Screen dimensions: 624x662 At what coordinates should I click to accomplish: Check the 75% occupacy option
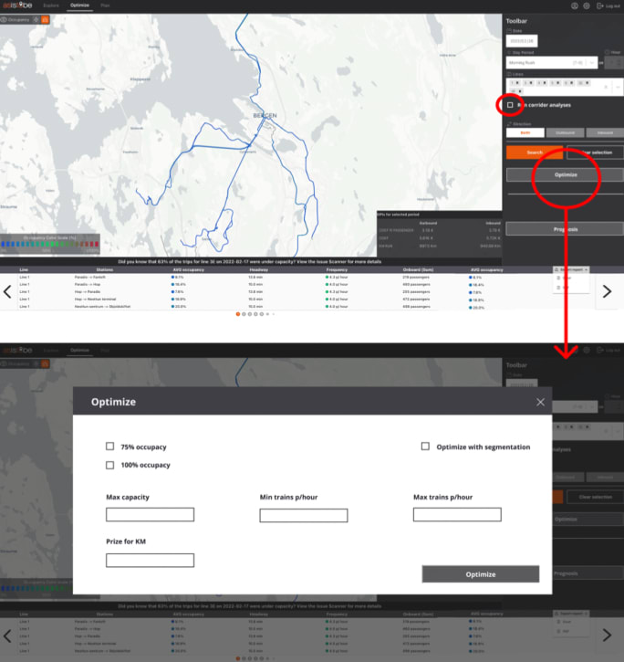click(110, 447)
